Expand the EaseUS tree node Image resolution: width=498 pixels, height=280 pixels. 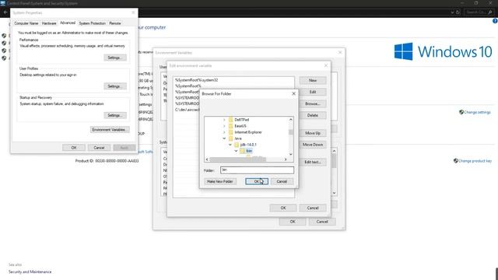click(x=224, y=126)
